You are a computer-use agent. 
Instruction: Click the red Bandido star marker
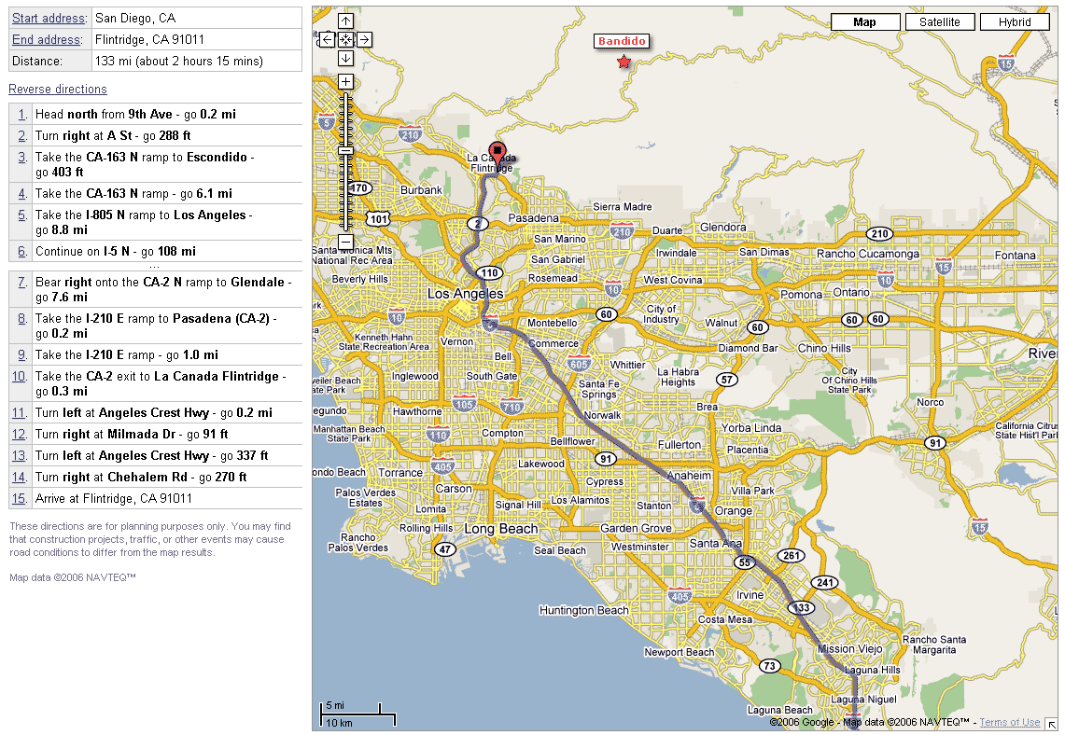624,62
